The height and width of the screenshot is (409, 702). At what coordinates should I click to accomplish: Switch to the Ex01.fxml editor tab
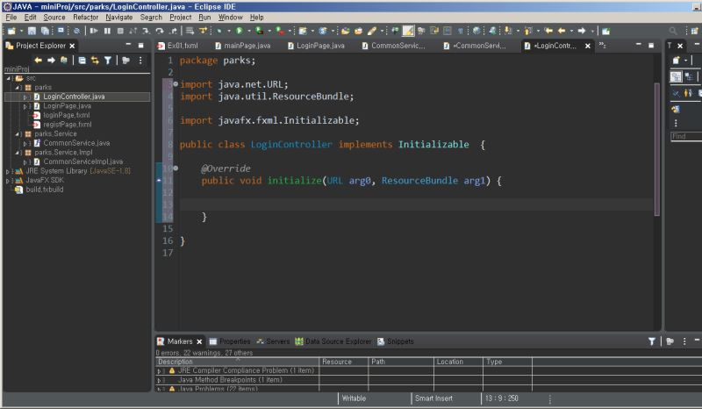pyautogui.click(x=178, y=46)
